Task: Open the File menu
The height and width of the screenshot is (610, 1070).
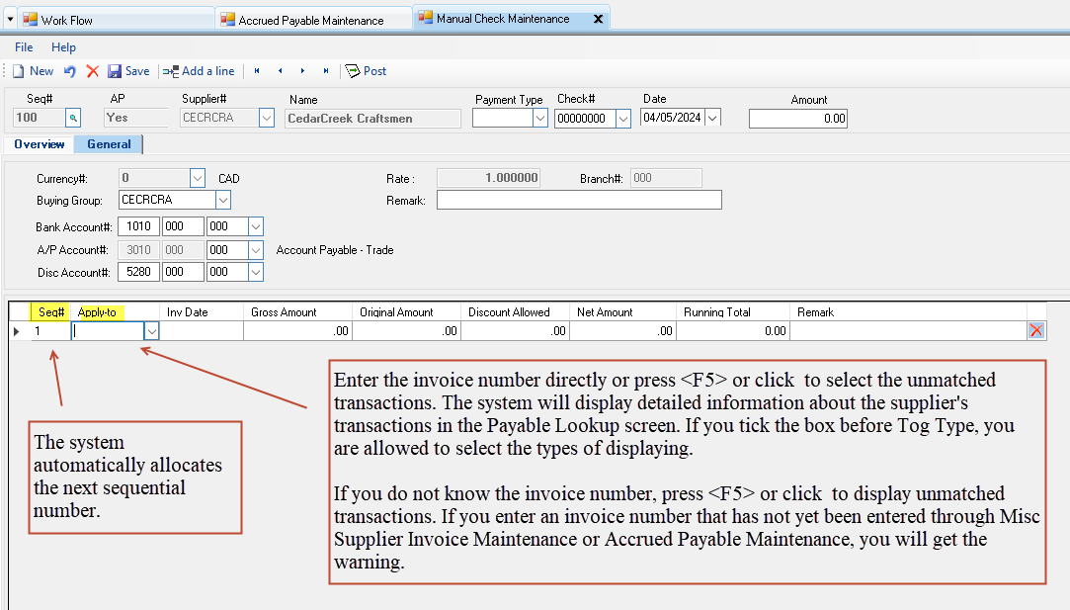Action: (24, 47)
